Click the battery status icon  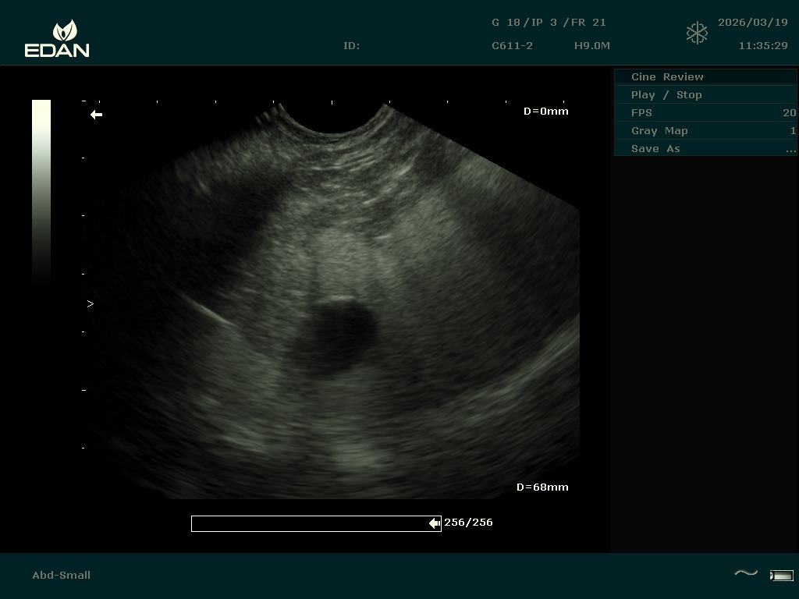tap(781, 576)
